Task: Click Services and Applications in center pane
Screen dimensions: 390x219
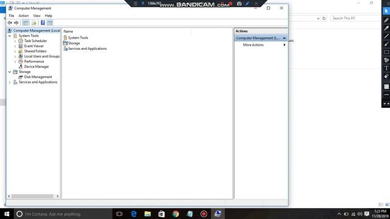Action: [87, 49]
